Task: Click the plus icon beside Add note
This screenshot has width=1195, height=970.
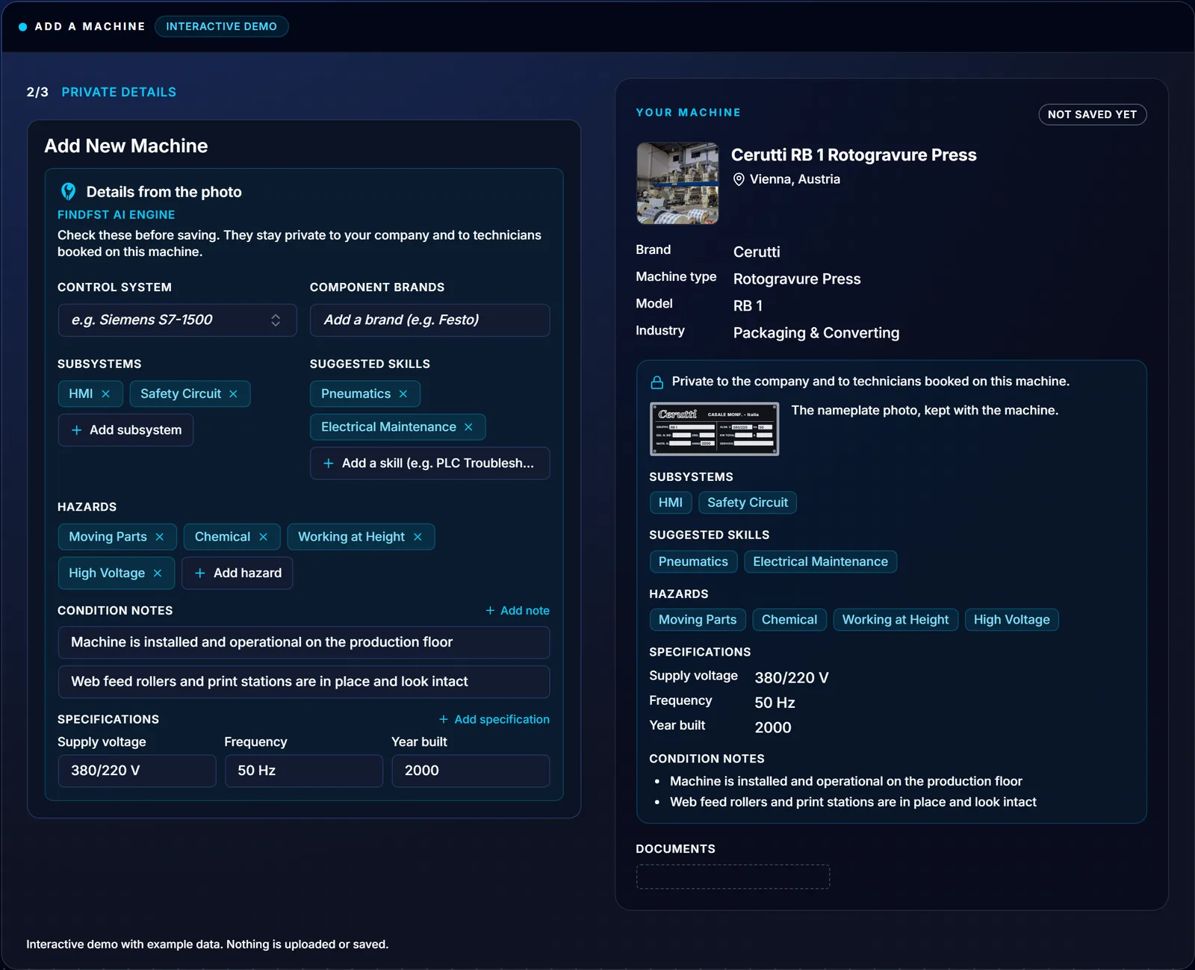Action: [x=490, y=611]
